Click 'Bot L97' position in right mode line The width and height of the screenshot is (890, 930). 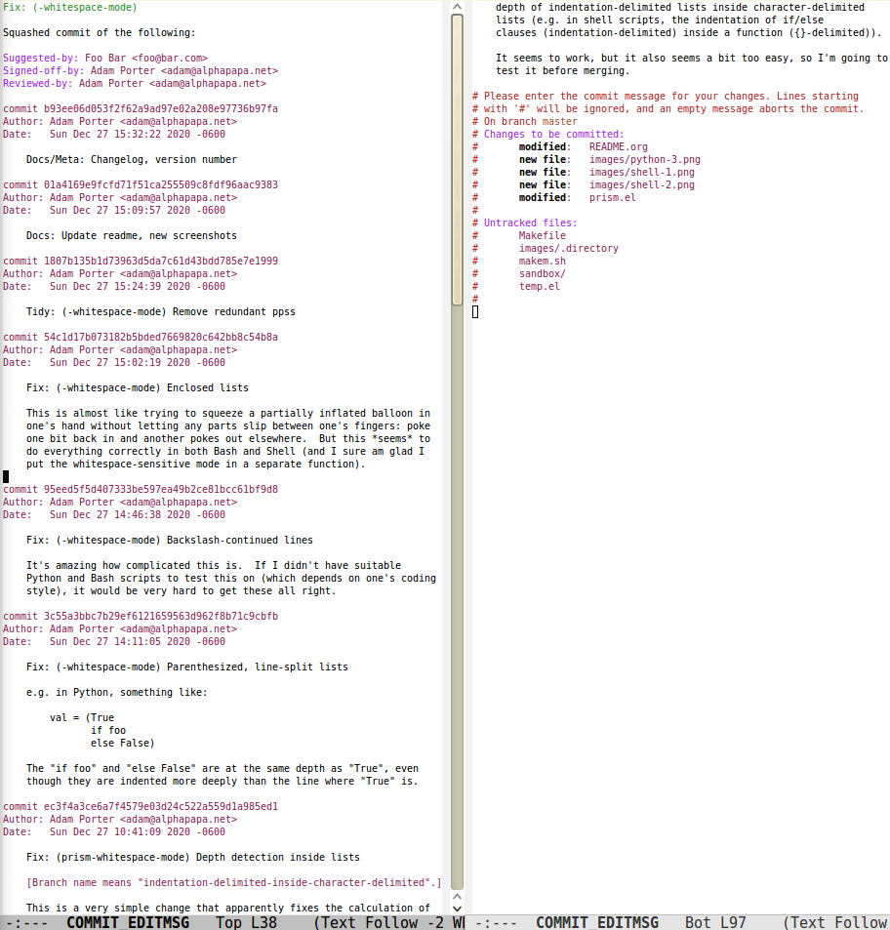pyautogui.click(x=715, y=922)
